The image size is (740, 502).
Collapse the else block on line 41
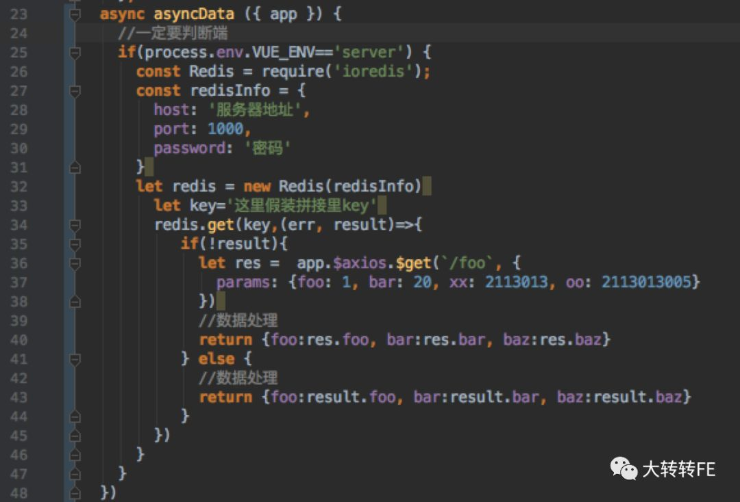pos(75,359)
